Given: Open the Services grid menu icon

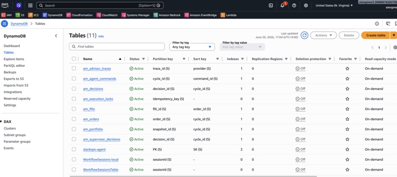Looking at the screenshot, I should click(31, 5).
